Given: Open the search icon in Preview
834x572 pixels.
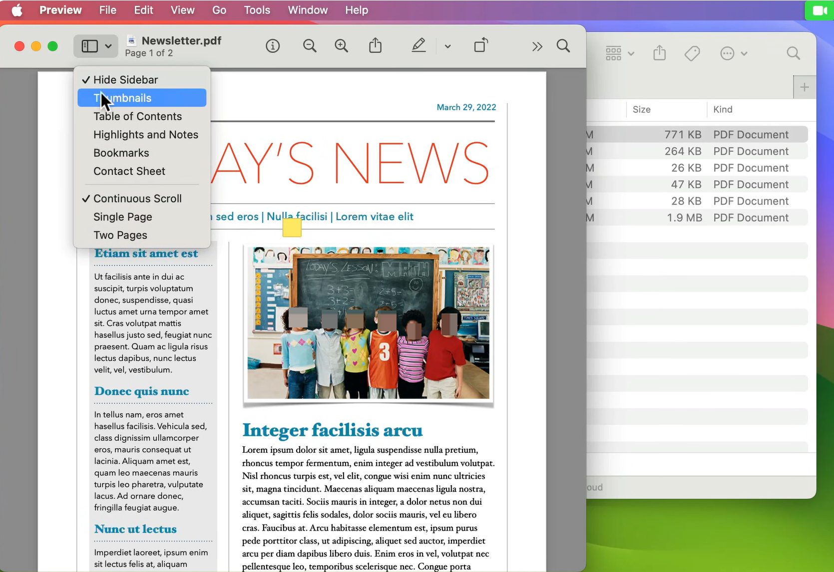Looking at the screenshot, I should pyautogui.click(x=563, y=46).
